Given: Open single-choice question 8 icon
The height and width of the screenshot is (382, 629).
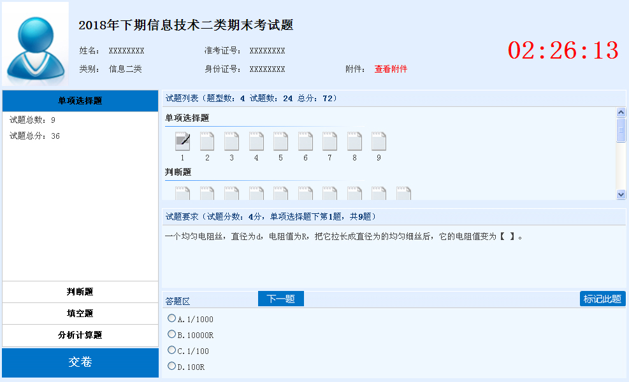Looking at the screenshot, I should [354, 141].
